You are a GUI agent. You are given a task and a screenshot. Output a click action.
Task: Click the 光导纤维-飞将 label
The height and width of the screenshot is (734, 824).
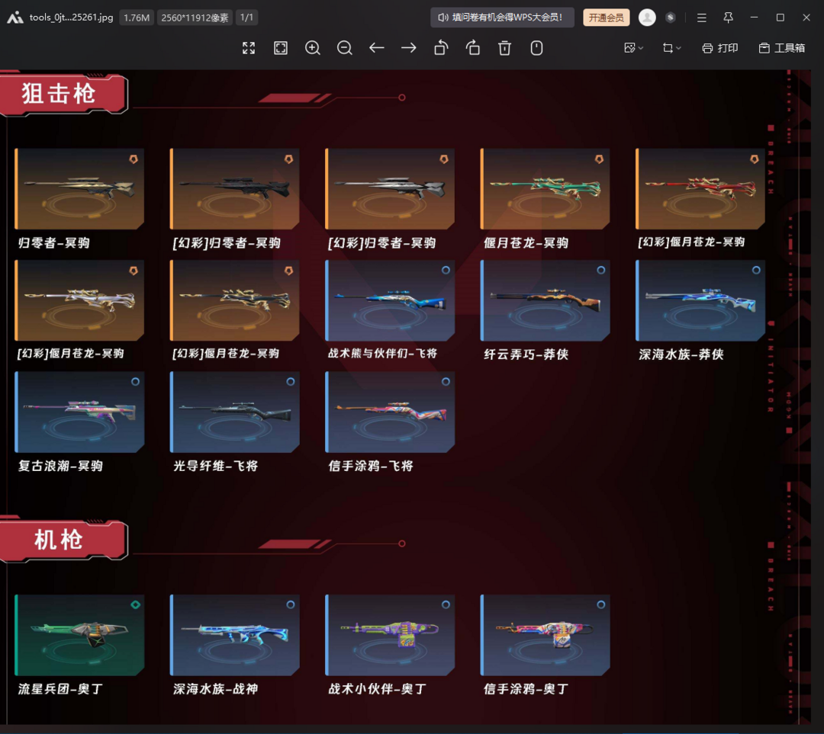215,466
